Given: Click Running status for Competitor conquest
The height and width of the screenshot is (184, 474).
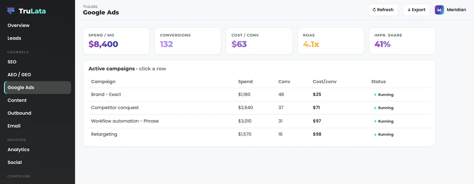Looking at the screenshot, I should (x=384, y=108).
